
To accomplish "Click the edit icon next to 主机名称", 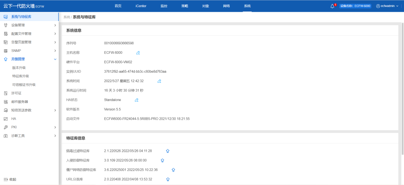I will point(138,53).
